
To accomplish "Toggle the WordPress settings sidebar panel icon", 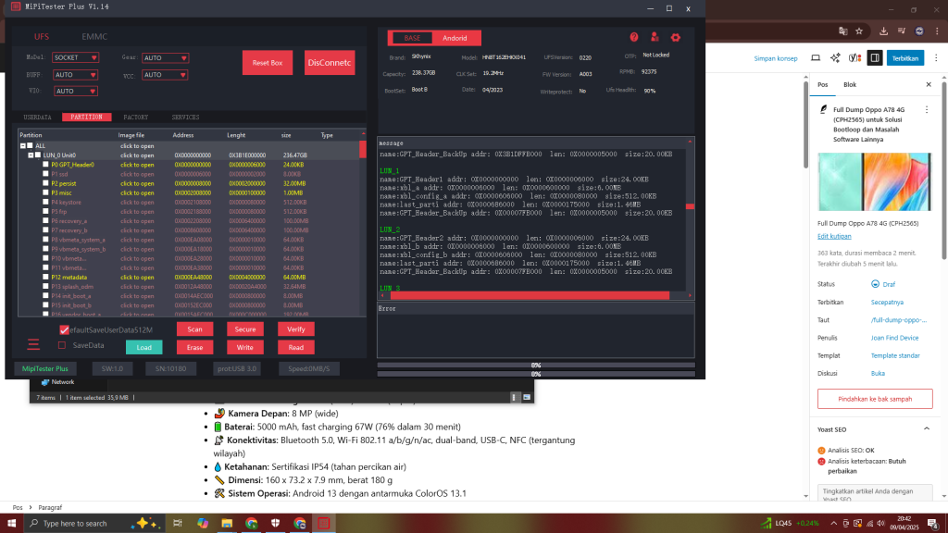I will point(874,57).
